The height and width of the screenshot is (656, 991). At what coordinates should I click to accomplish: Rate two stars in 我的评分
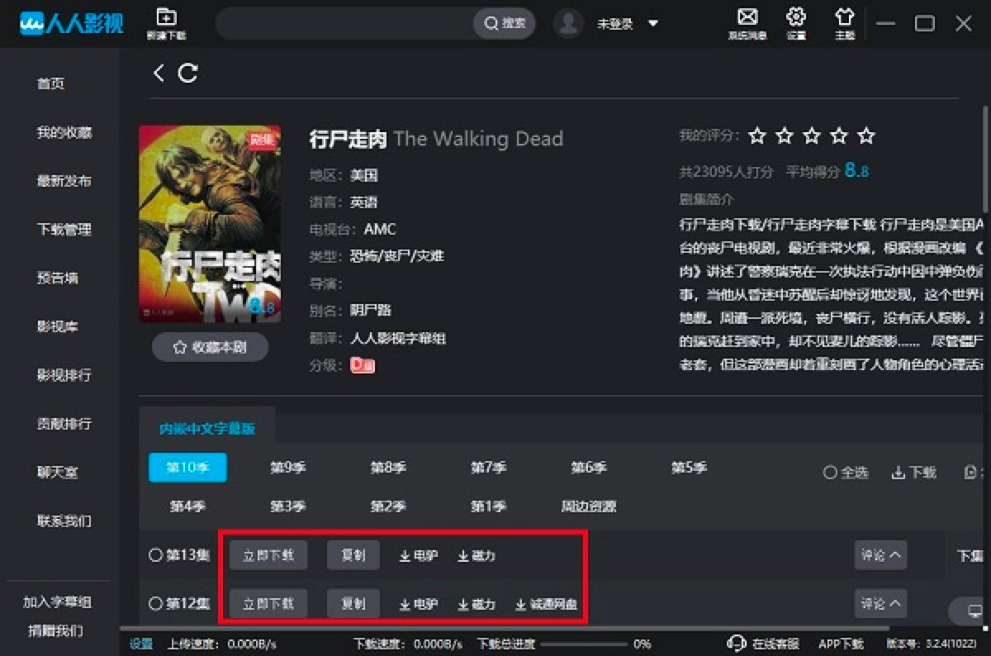coord(785,135)
